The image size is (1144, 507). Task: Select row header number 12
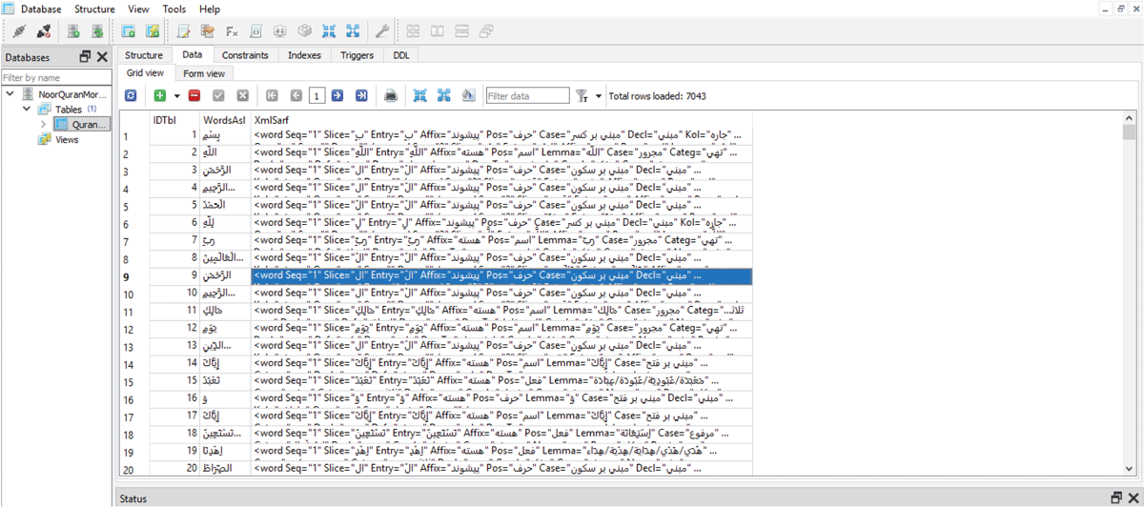[134, 328]
